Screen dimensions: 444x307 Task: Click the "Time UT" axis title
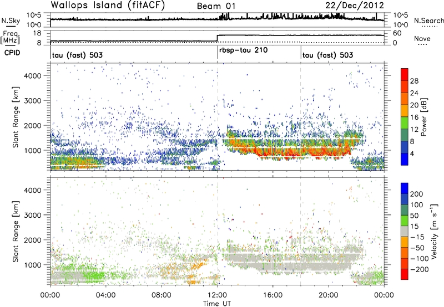[x=217, y=304]
